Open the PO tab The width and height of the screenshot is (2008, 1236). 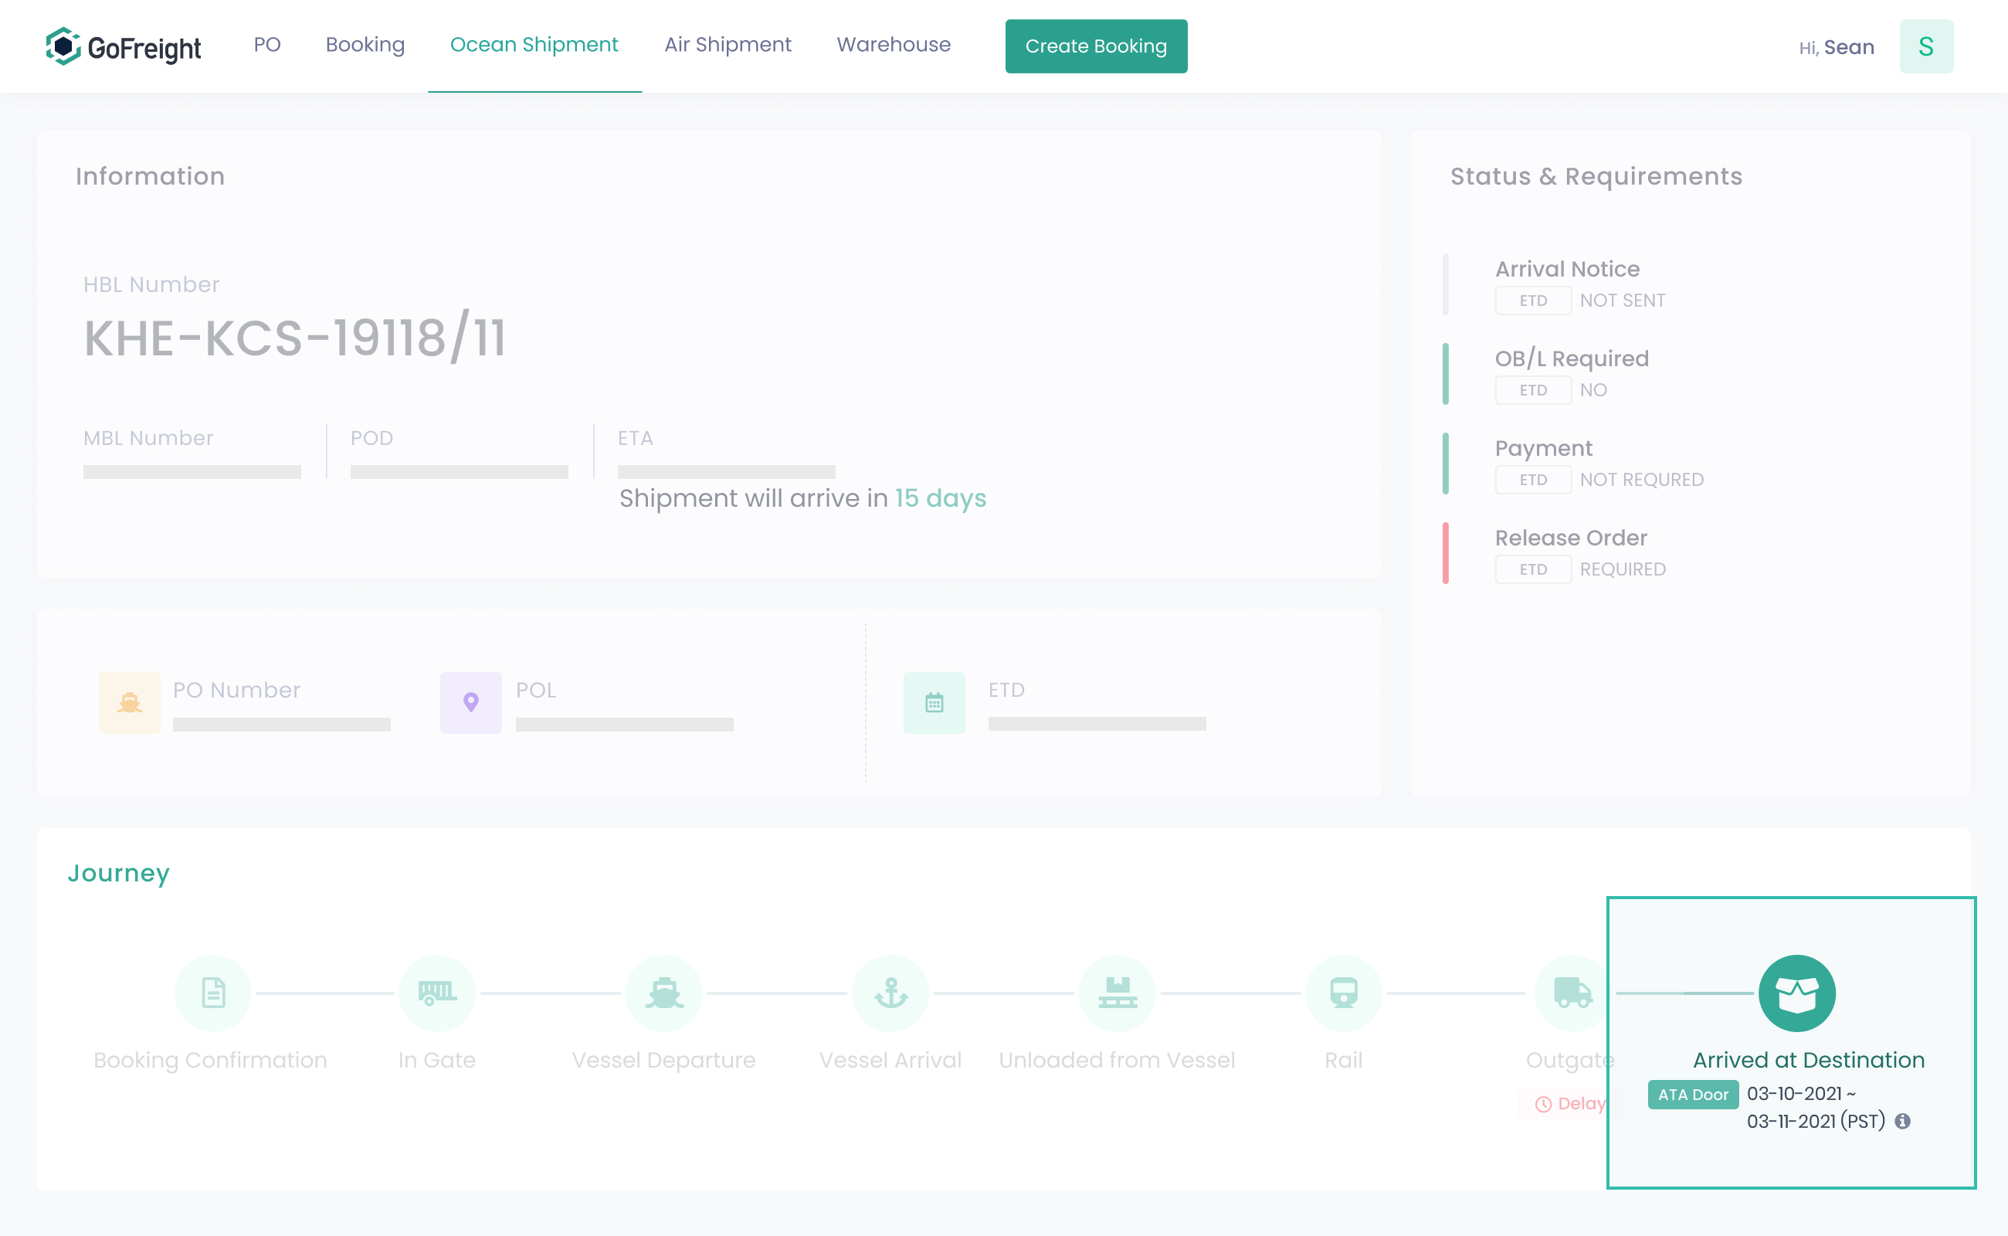coord(267,45)
